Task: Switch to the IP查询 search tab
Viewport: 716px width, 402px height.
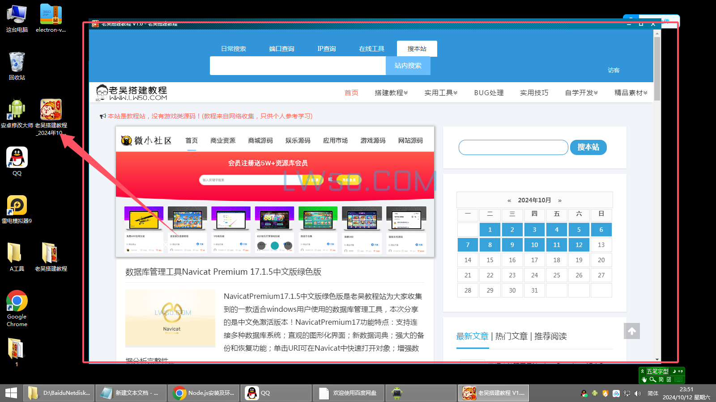Action: [x=326, y=49]
